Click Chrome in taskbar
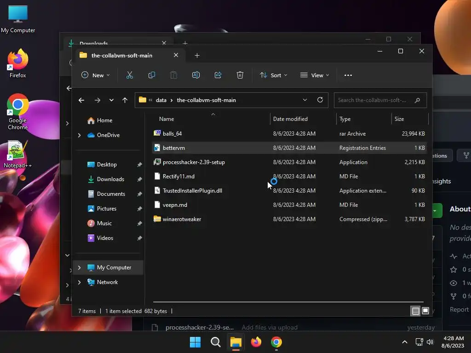The width and height of the screenshot is (471, 353). (x=276, y=342)
